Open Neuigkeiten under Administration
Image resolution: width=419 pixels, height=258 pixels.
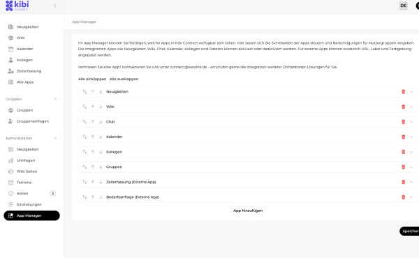click(x=31, y=149)
